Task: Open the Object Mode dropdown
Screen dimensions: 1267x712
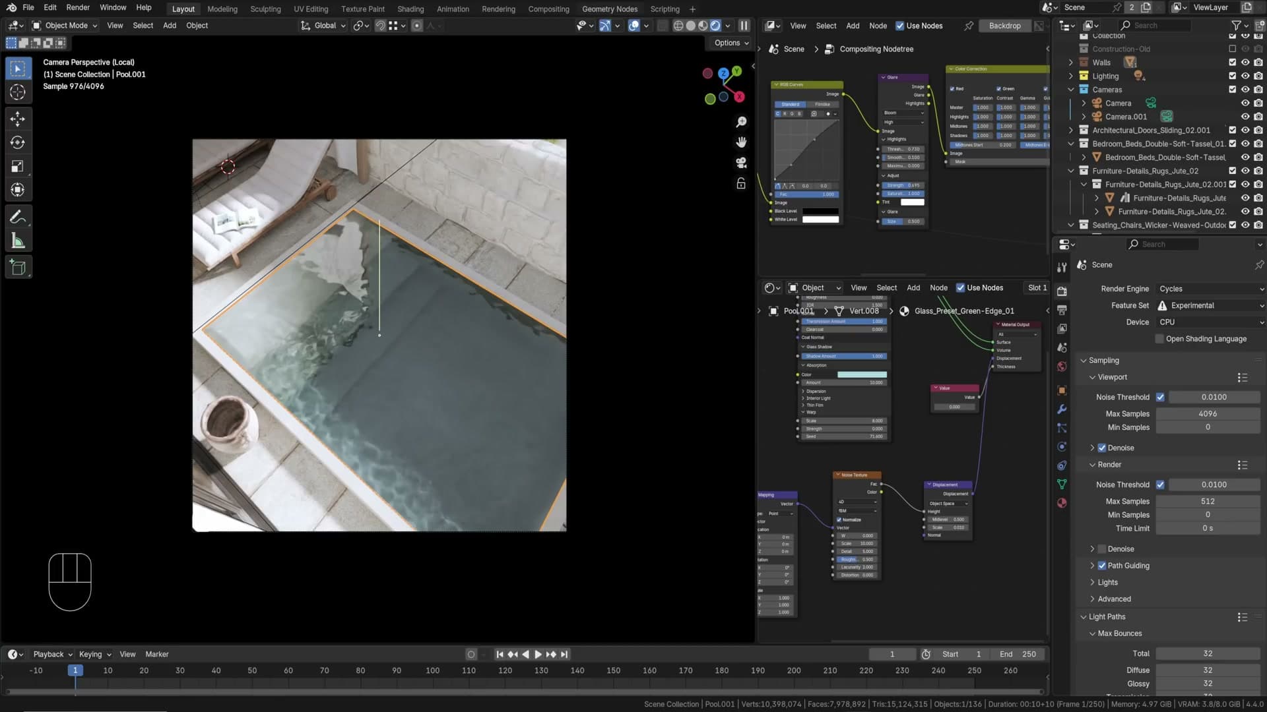Action: coord(65,26)
